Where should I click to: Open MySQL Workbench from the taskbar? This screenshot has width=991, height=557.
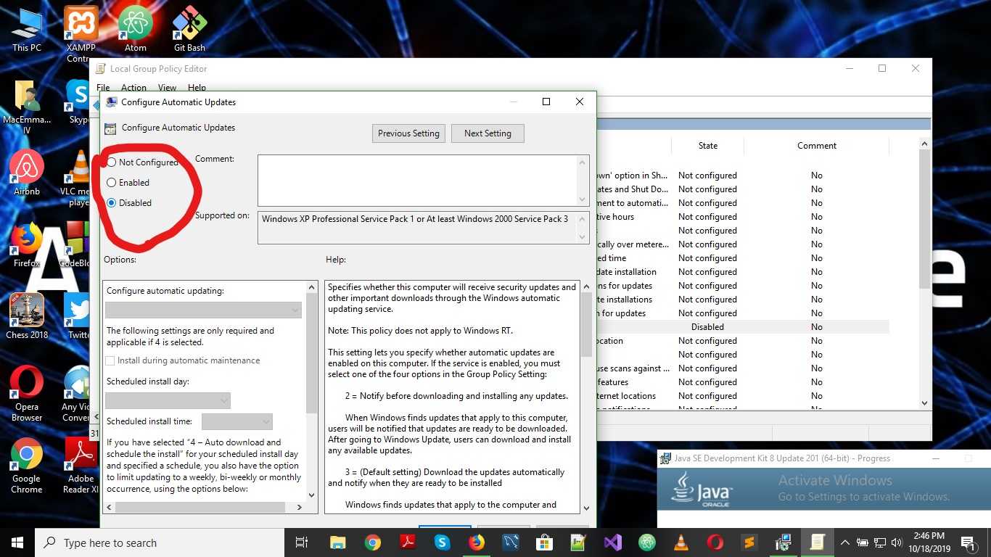(511, 542)
